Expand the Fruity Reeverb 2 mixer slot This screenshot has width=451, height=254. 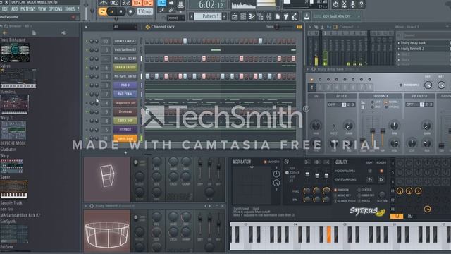point(399,49)
